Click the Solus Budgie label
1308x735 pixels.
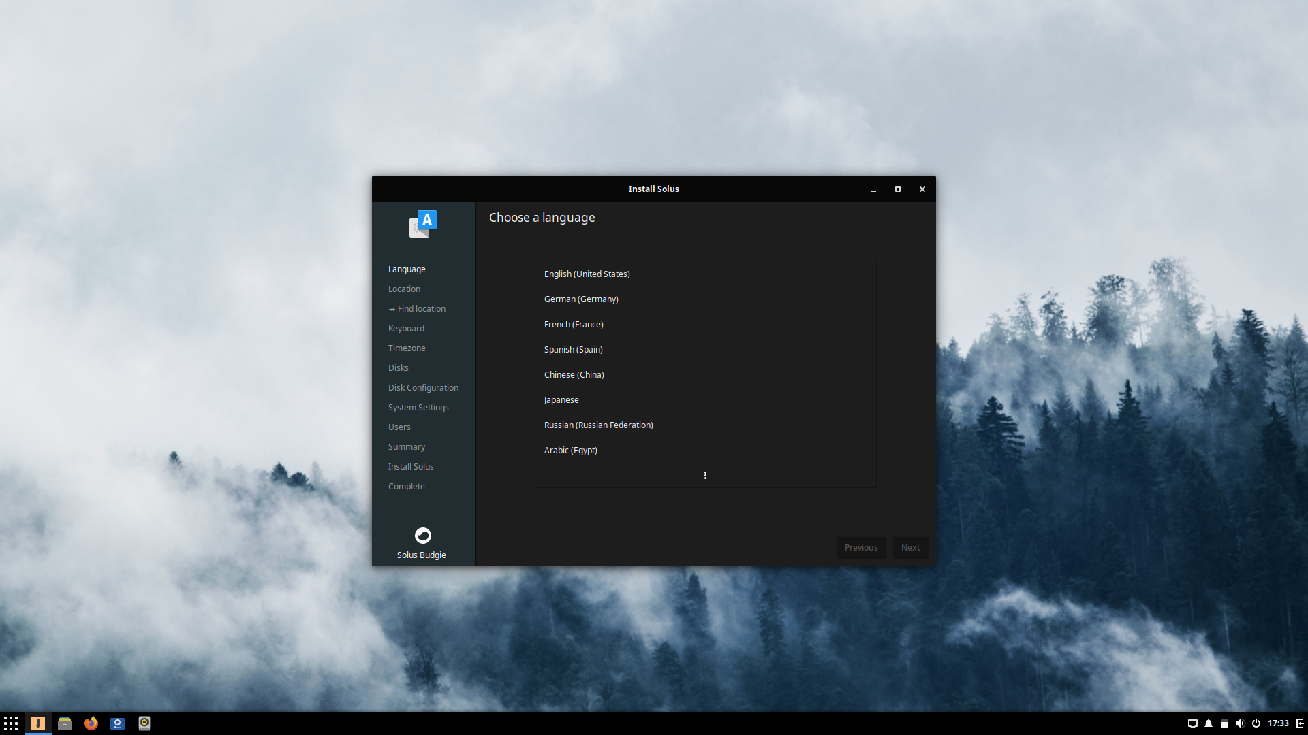pos(422,555)
